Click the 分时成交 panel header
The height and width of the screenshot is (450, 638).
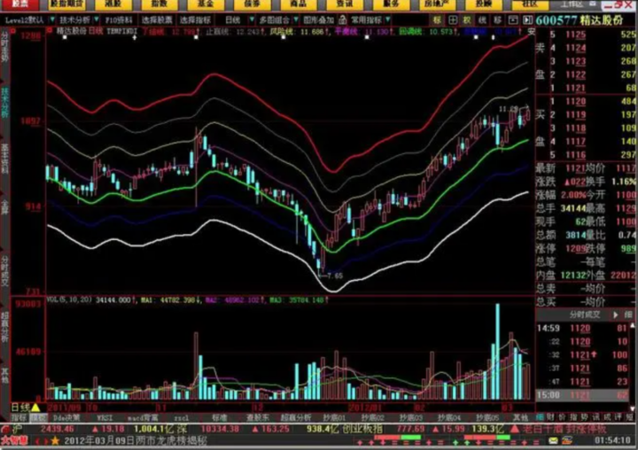click(585, 314)
